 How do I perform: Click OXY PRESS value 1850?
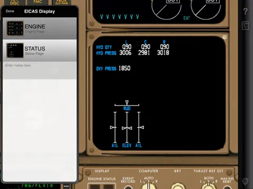coord(124,68)
